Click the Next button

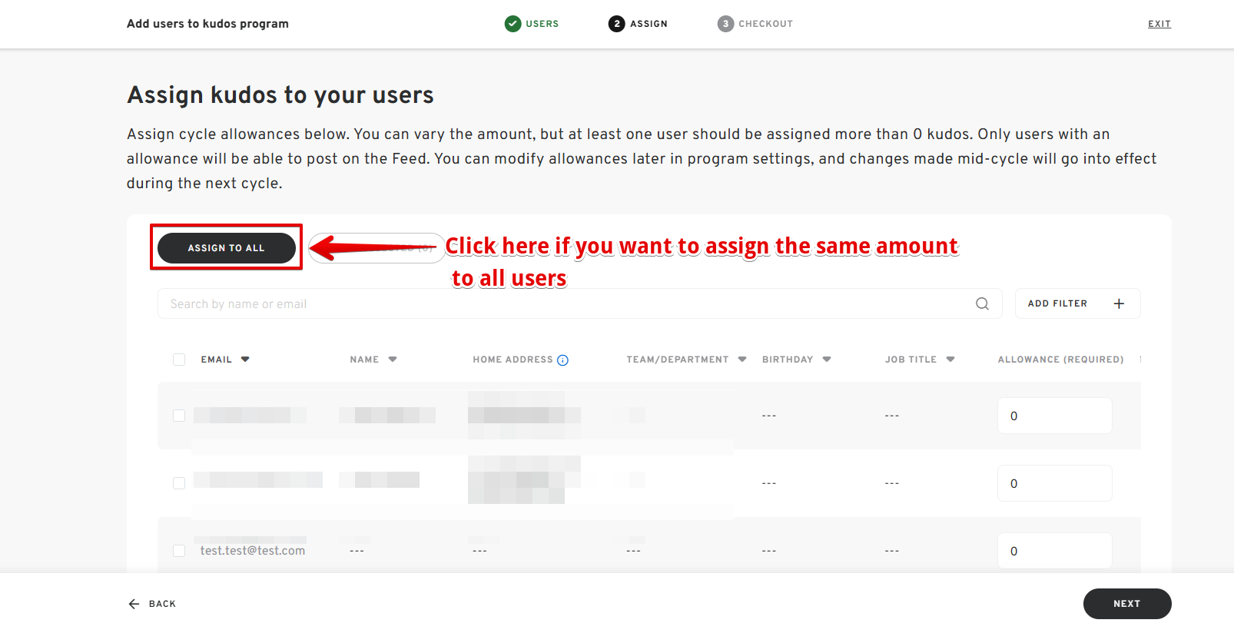pos(1126,604)
